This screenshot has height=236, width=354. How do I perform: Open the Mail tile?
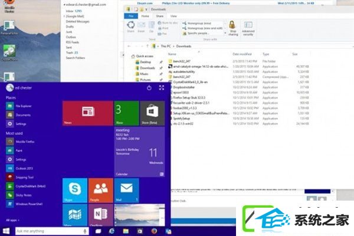tap(126, 190)
